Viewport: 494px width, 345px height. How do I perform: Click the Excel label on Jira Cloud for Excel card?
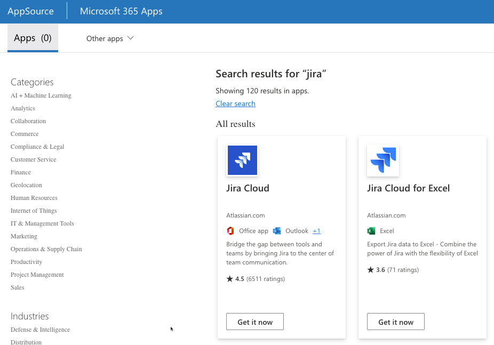point(387,231)
